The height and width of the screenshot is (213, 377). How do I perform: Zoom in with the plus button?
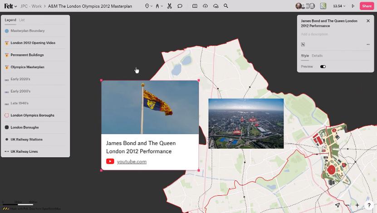click(x=357, y=205)
